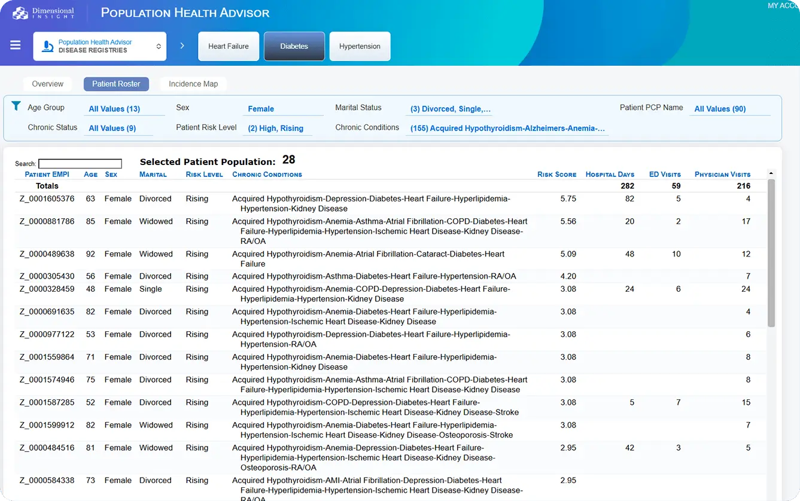Open the Age Group filter values

(114, 109)
